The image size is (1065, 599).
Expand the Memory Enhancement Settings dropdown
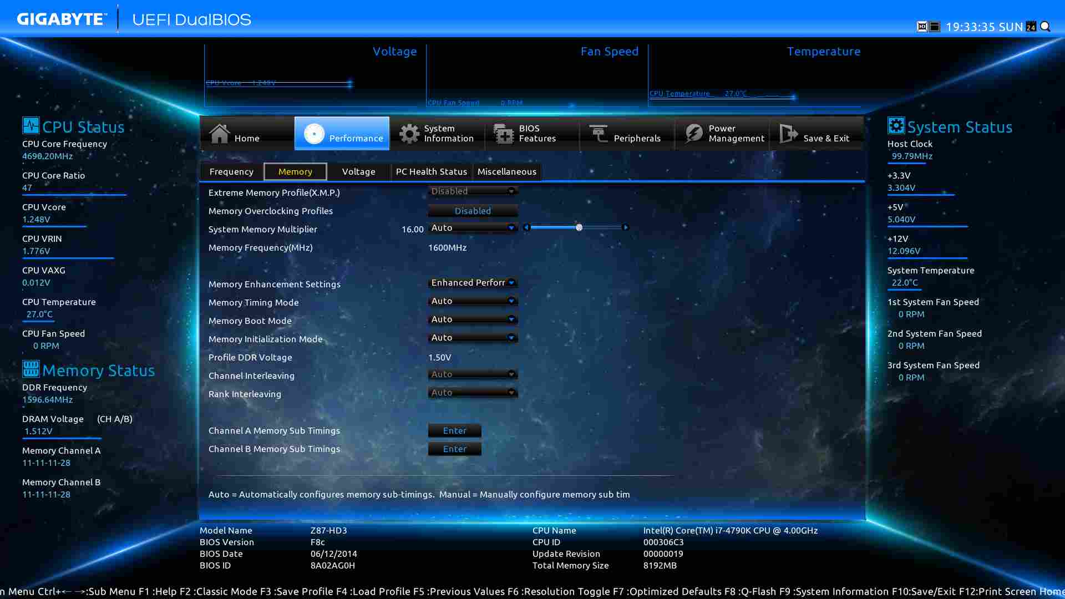(x=473, y=283)
